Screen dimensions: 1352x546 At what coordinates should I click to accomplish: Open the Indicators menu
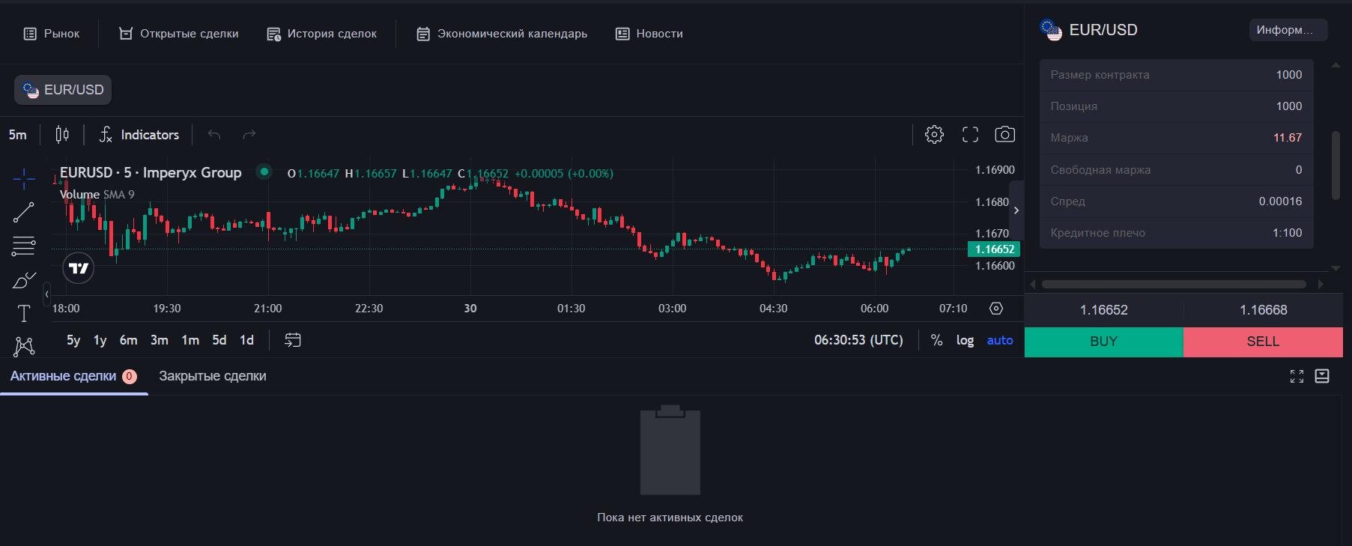click(139, 135)
